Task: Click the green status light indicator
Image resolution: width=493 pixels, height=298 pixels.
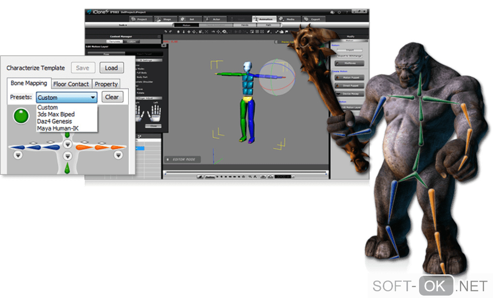Action: click(21, 116)
